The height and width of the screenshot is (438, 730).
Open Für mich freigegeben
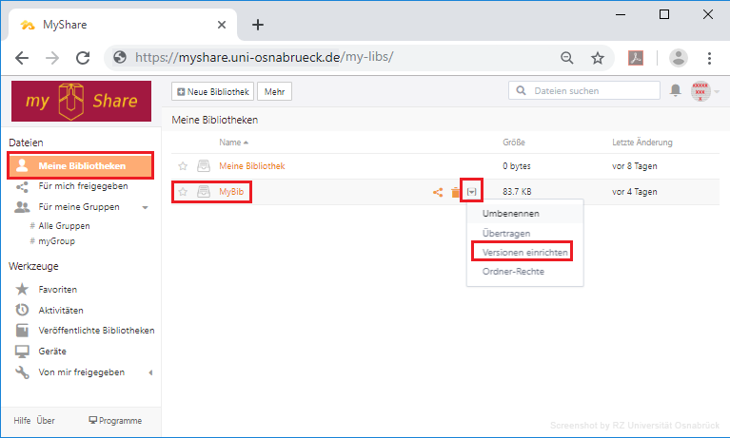coord(83,186)
